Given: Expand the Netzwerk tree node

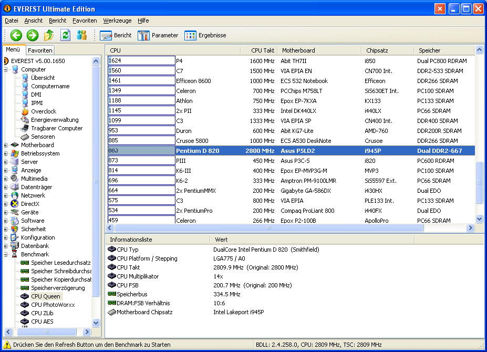Looking at the screenshot, I should tap(6, 195).
